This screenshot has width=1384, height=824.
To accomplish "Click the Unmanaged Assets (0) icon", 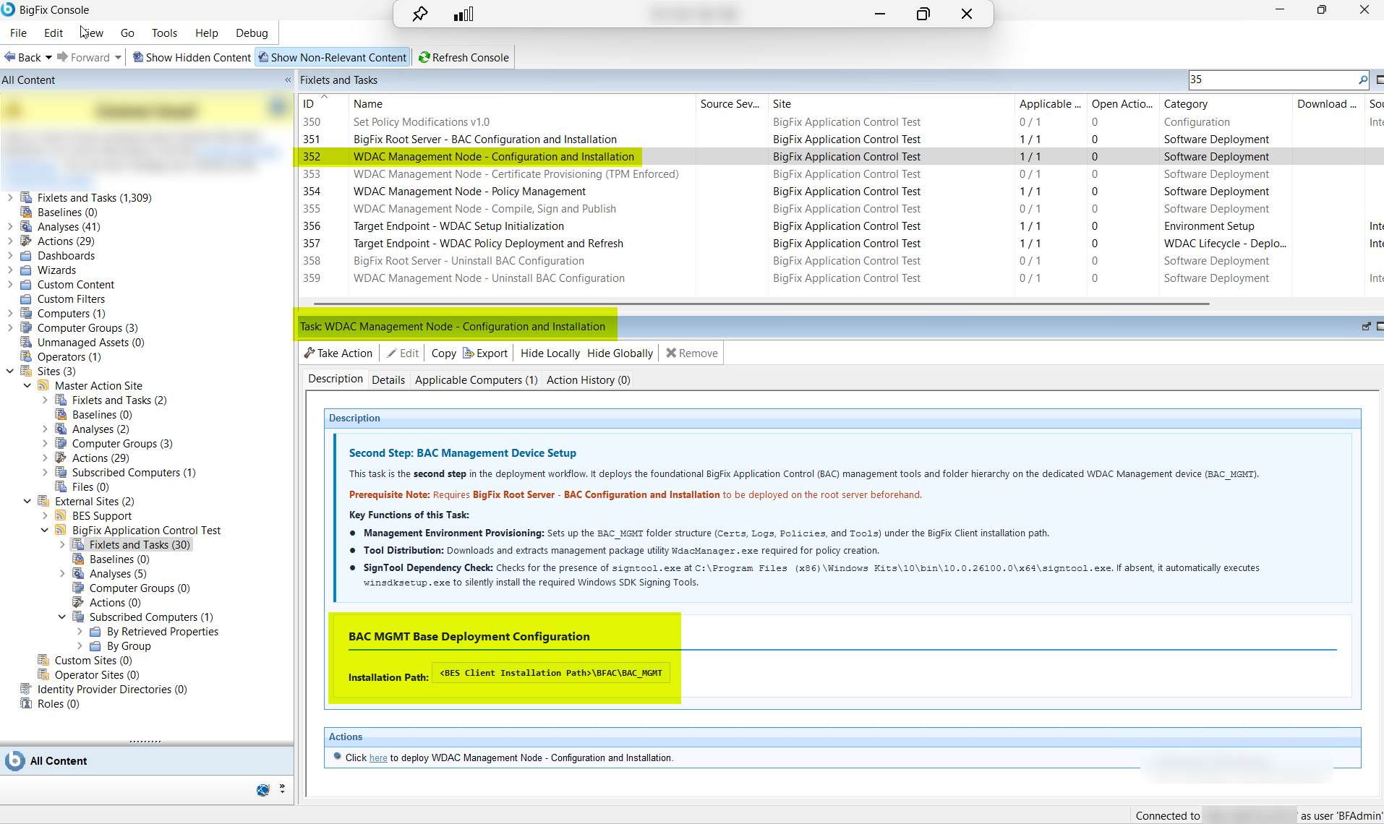I will click(x=26, y=343).
